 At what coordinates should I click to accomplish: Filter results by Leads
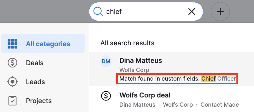43,81
